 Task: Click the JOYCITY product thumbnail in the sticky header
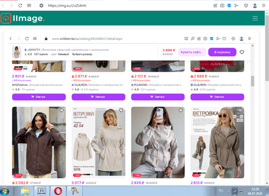[17, 52]
